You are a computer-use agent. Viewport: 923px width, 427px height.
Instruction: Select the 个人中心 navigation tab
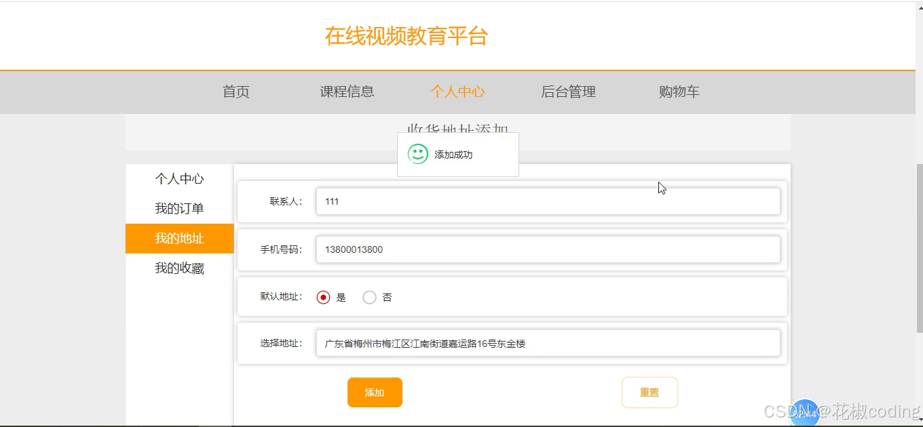[458, 91]
